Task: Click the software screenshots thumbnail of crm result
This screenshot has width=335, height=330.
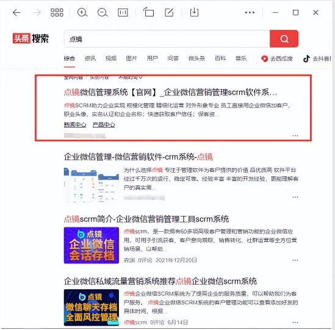Action: [92, 185]
